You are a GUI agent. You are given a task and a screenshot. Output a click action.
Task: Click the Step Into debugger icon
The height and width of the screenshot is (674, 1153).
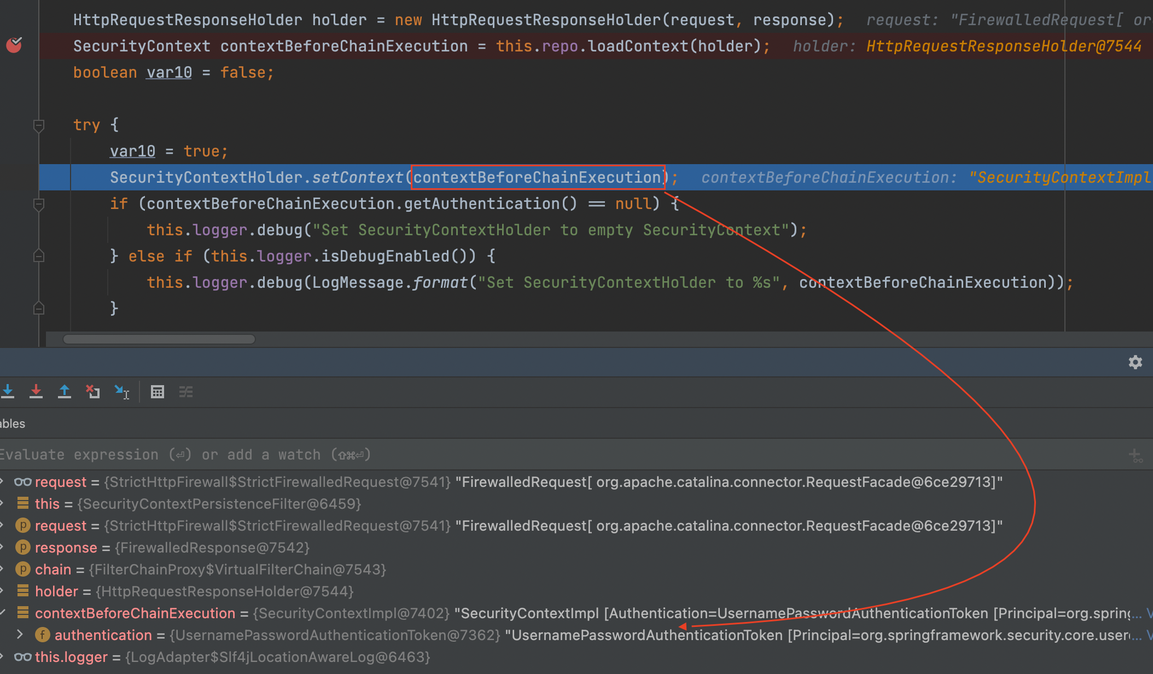[8, 392]
